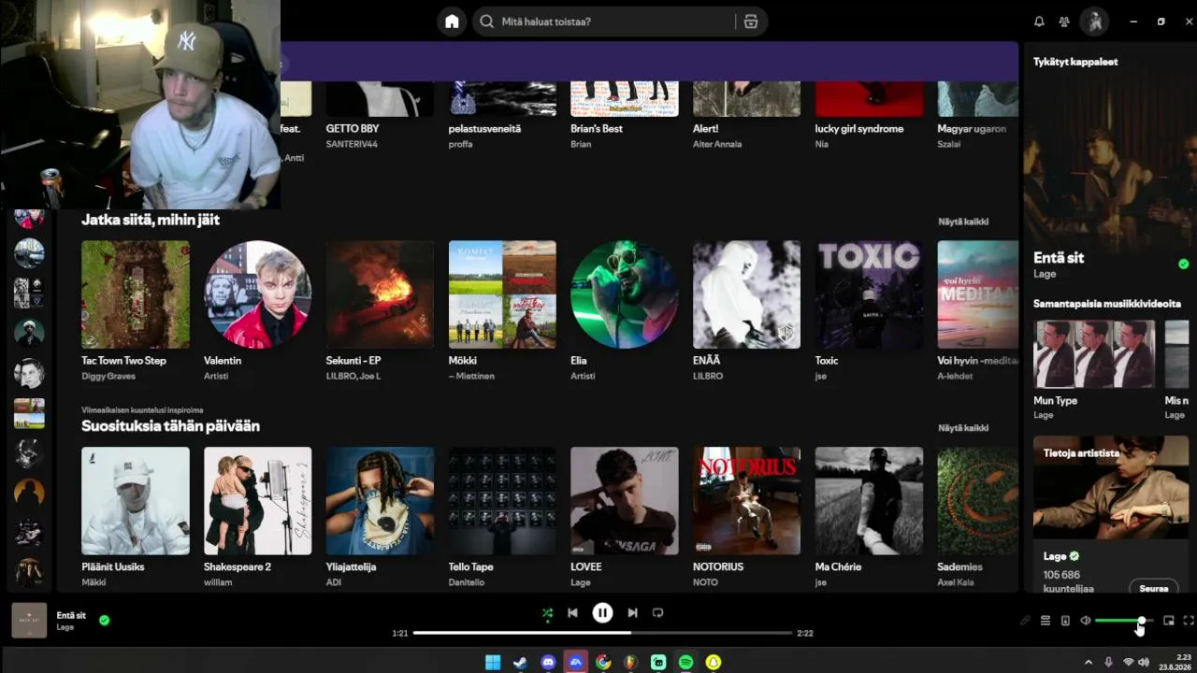Open the play queue

click(1046, 621)
